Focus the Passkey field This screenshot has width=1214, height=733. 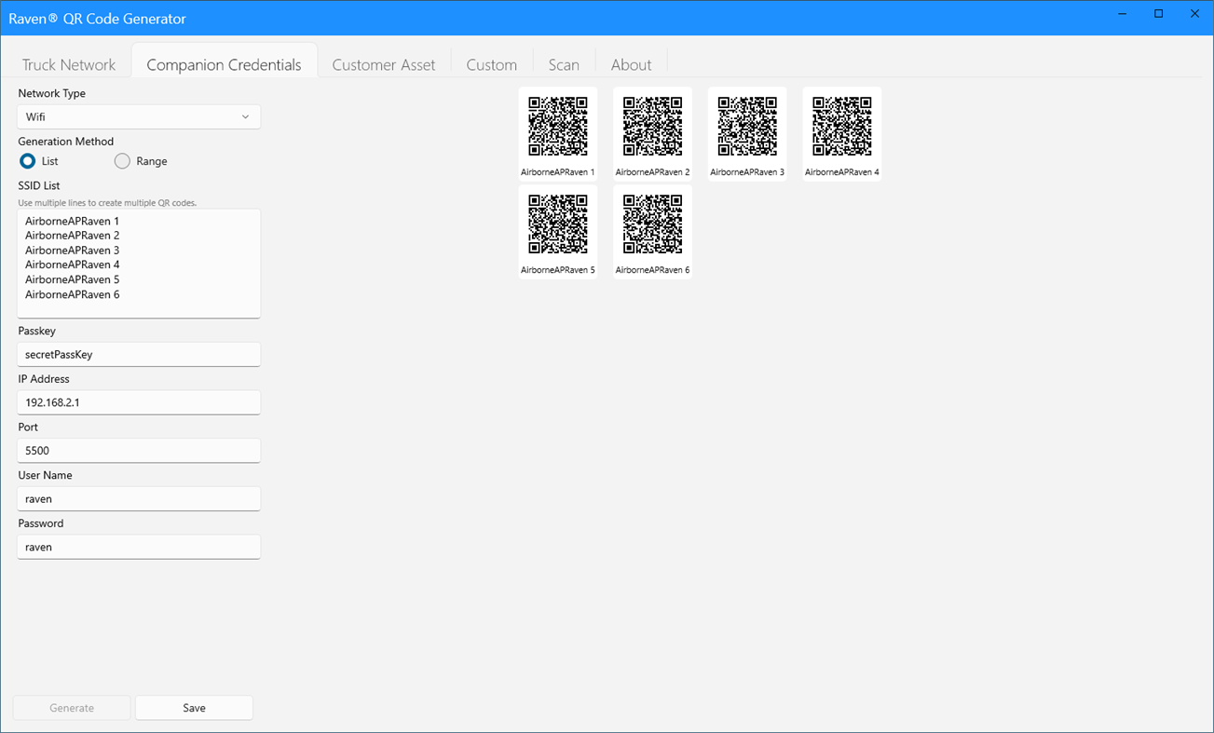coord(139,354)
